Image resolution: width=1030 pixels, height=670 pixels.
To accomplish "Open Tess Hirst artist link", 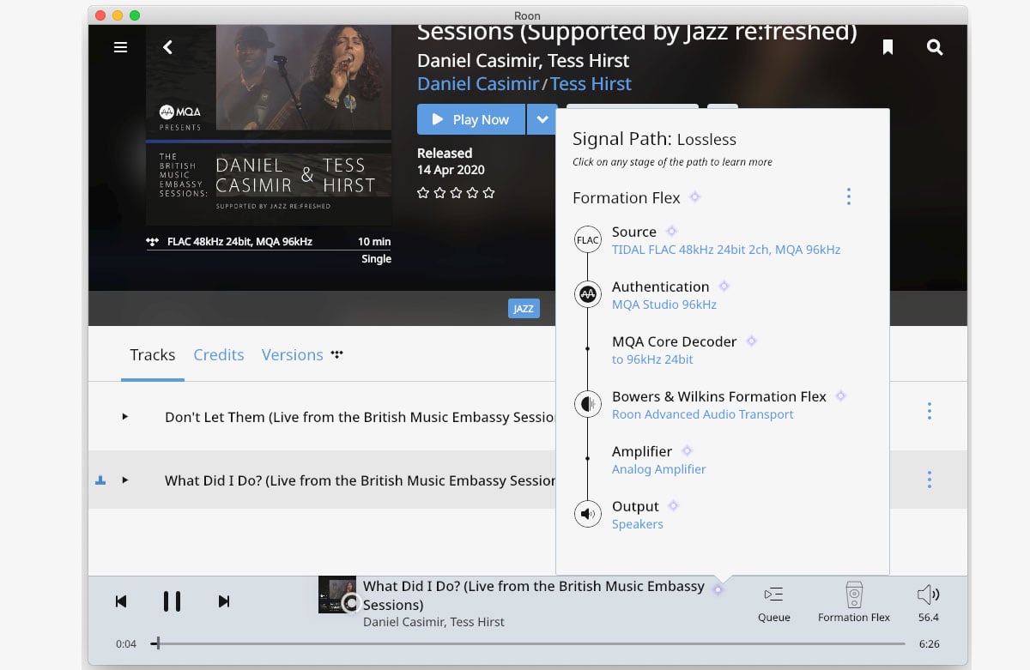I will [x=591, y=84].
